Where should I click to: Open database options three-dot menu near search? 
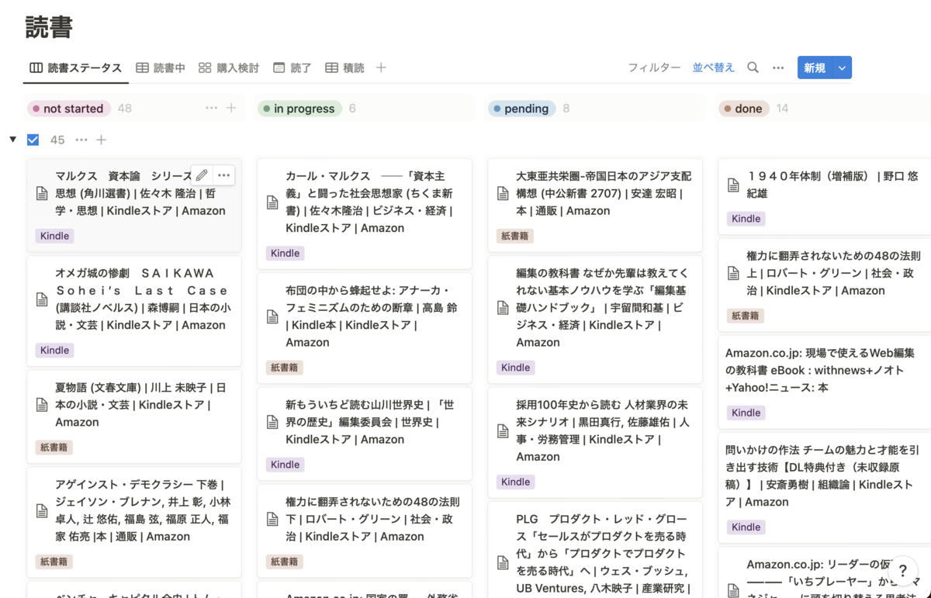tap(778, 68)
